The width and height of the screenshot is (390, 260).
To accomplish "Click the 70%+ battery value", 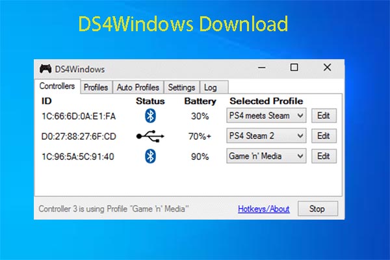I will click(x=200, y=136).
